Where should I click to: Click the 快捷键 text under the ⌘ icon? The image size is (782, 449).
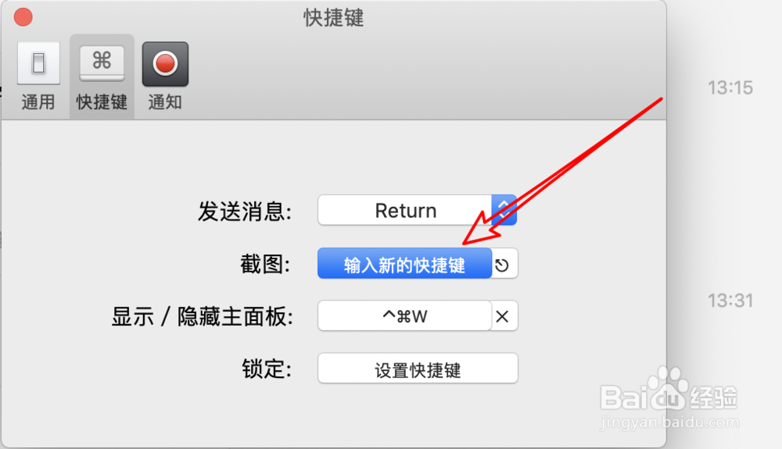point(102,102)
